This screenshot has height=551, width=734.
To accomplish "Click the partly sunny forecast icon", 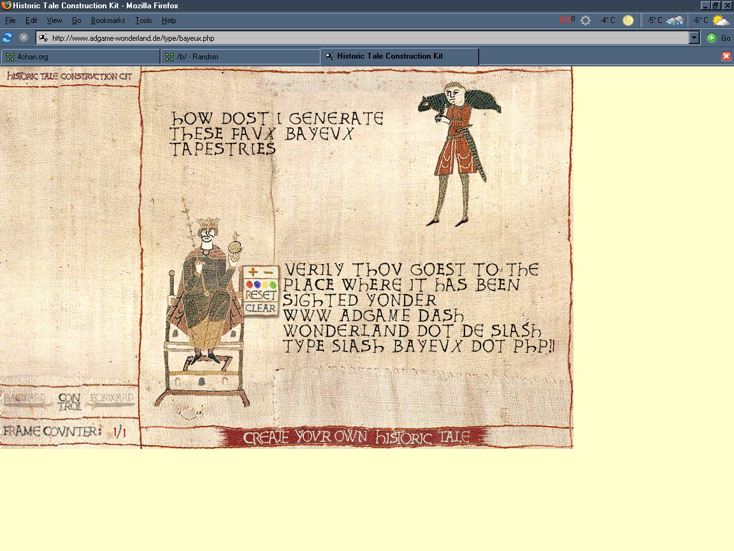I will tap(721, 20).
